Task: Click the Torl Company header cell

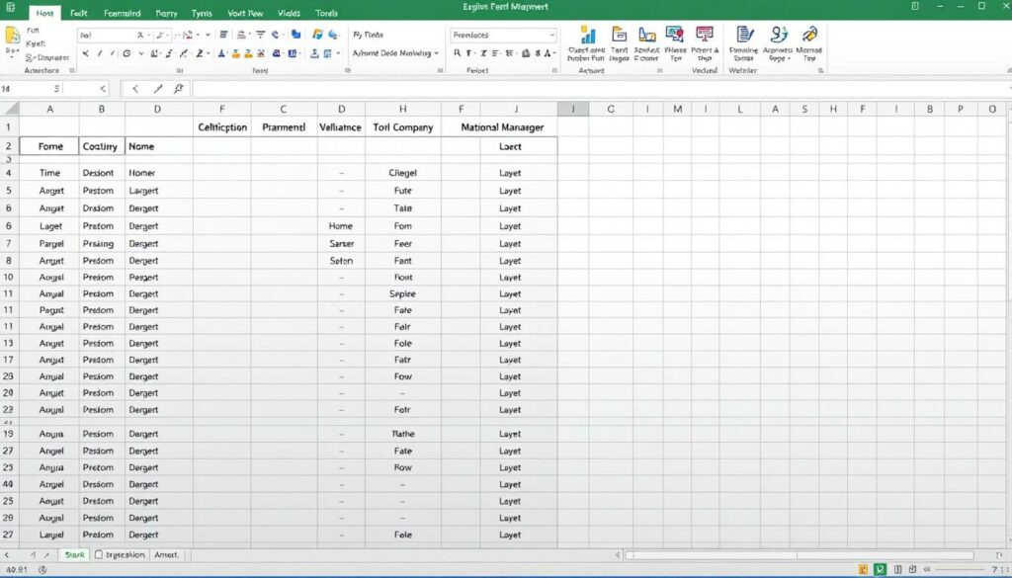Action: pos(403,127)
